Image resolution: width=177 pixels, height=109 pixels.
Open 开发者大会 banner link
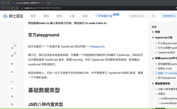pos(107,16)
